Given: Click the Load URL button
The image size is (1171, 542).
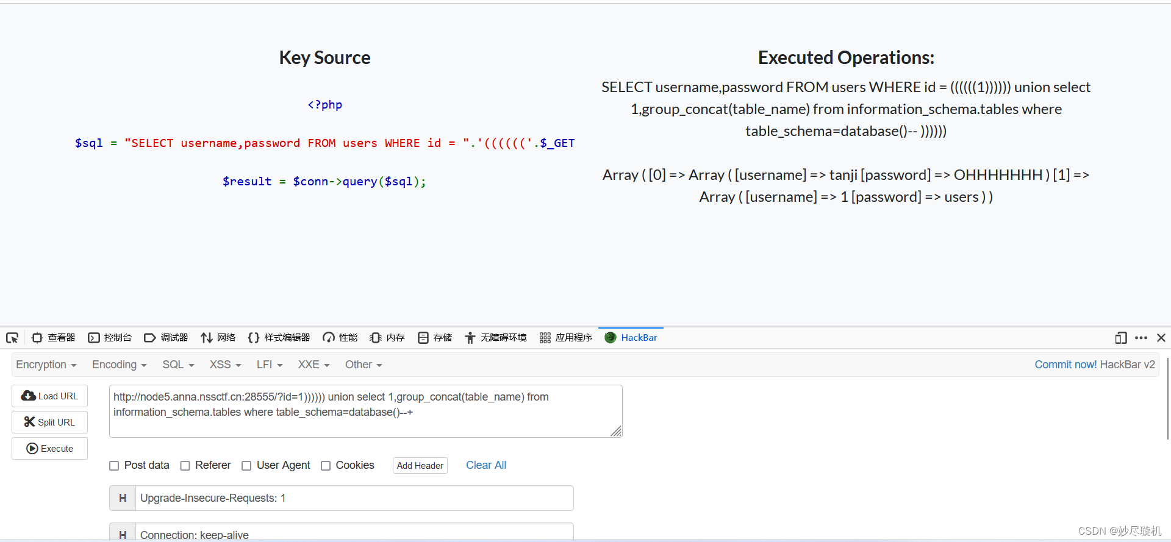Looking at the screenshot, I should coord(49,396).
